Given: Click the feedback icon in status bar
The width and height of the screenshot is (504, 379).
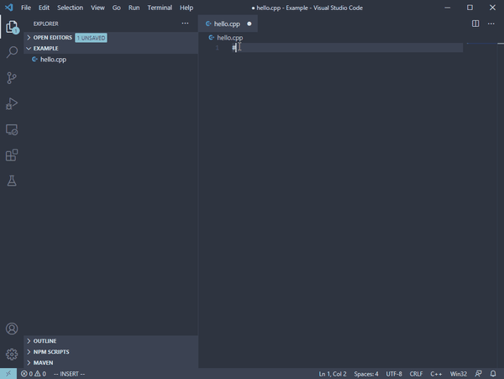Looking at the screenshot, I should [478, 373].
